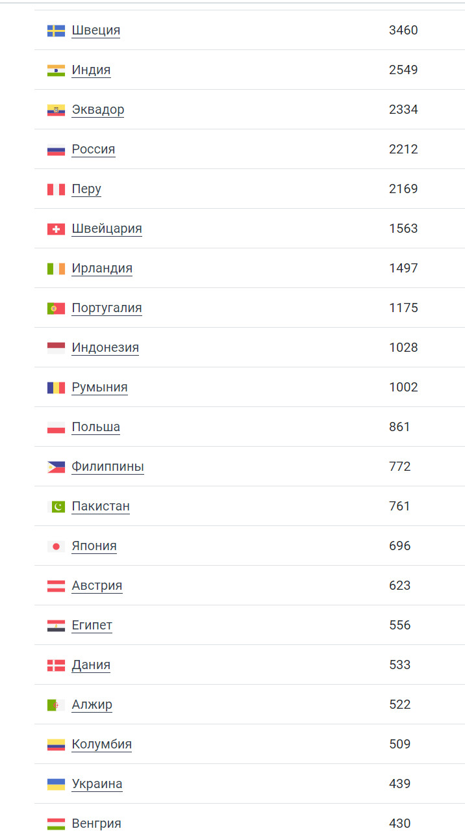Click the Japan flag icon

[56, 546]
